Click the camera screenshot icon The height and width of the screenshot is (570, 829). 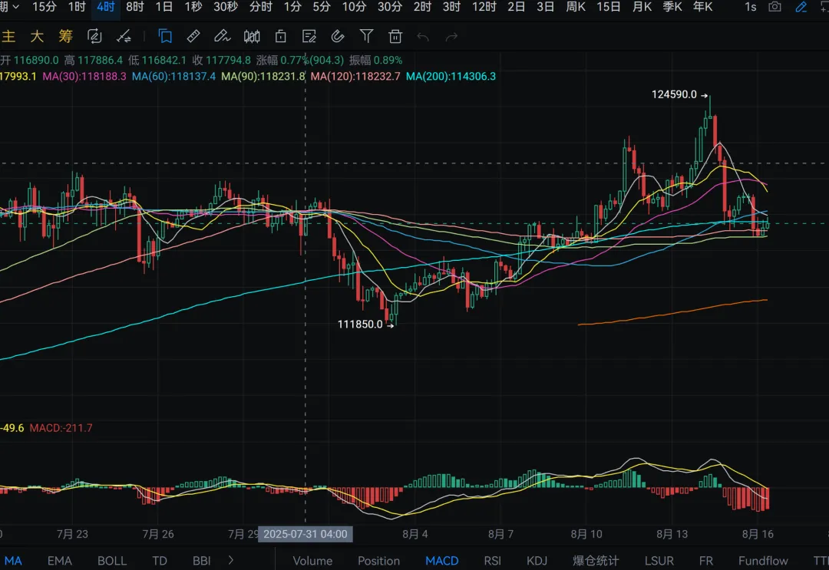click(x=775, y=7)
